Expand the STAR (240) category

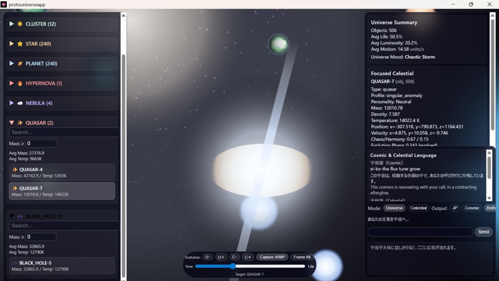pyautogui.click(x=11, y=44)
